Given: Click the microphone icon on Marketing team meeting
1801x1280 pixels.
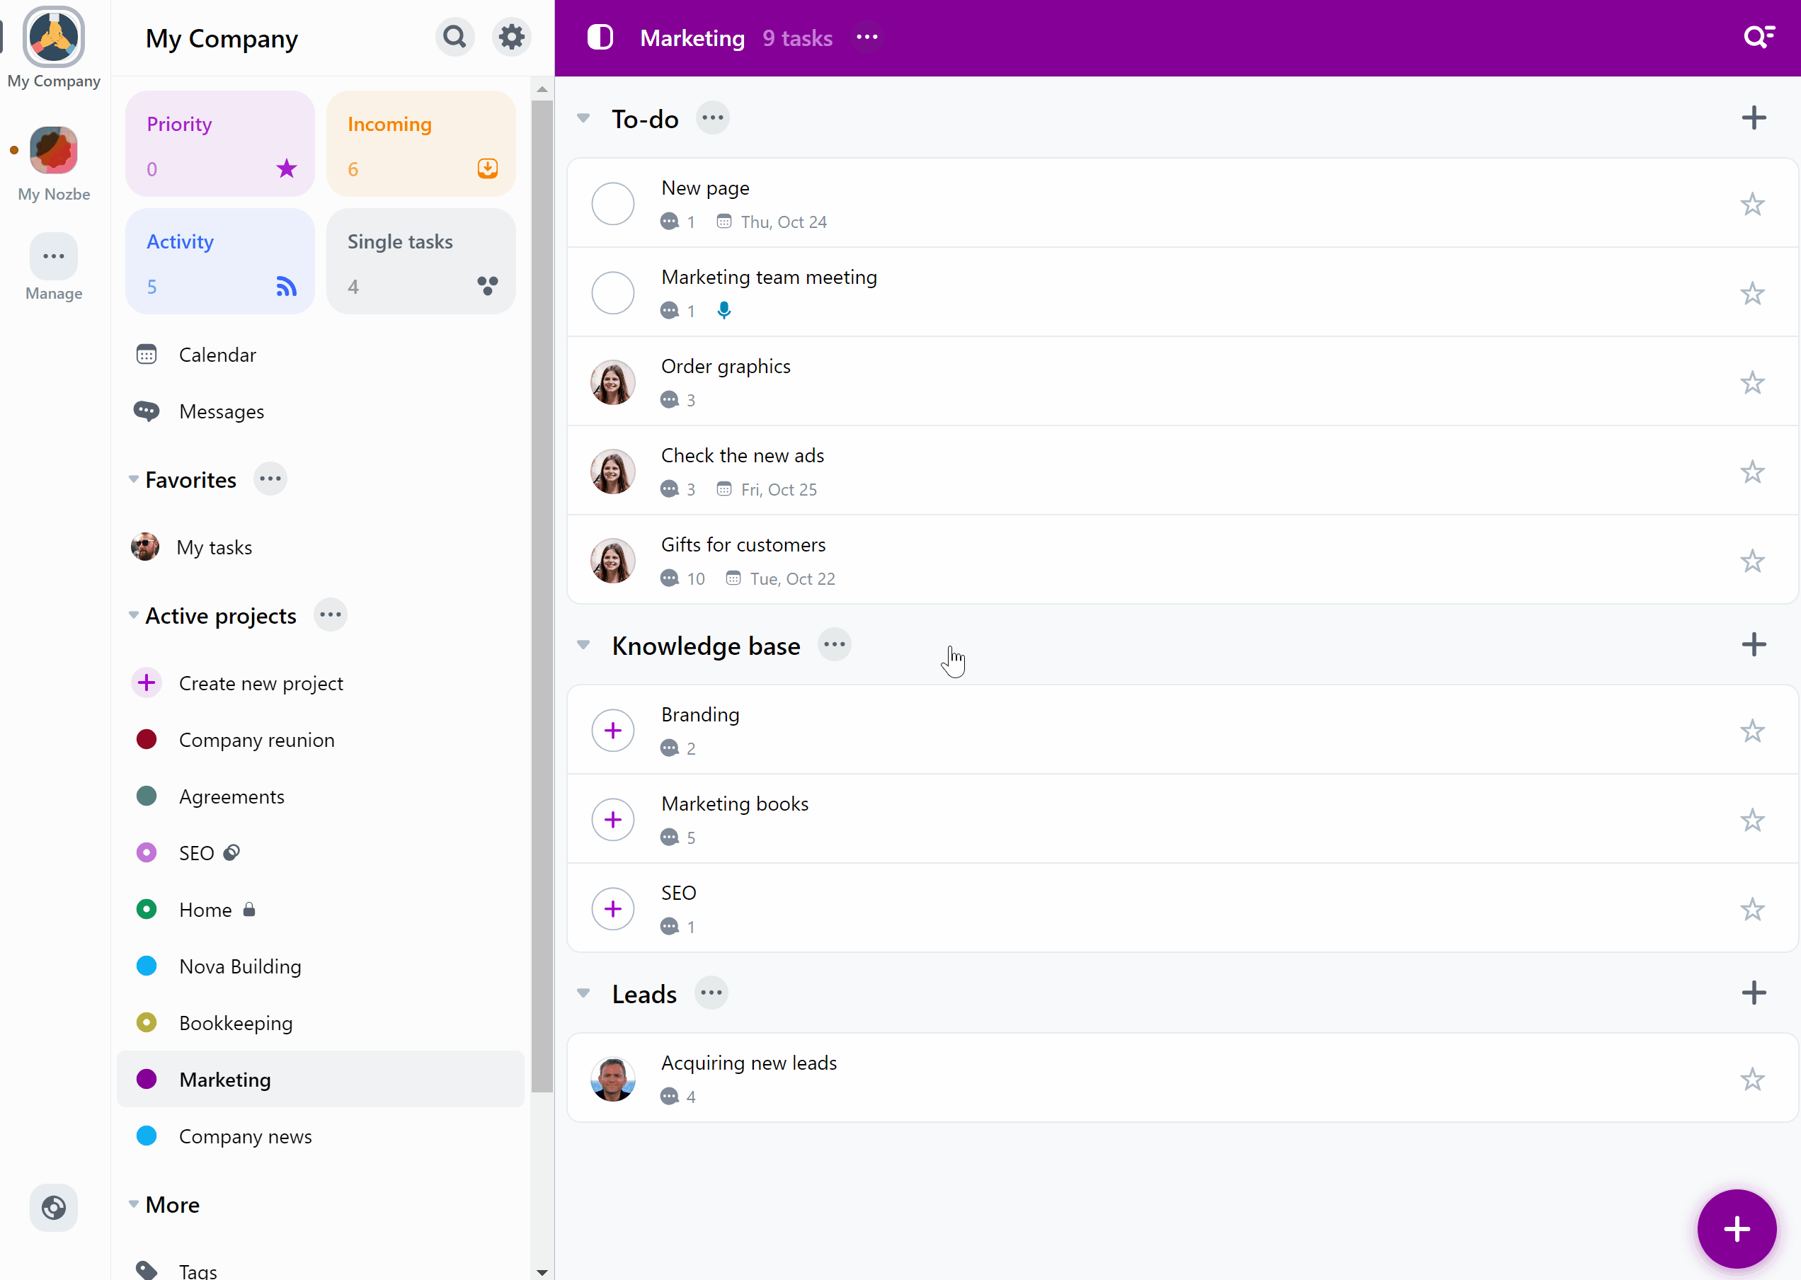Looking at the screenshot, I should [x=724, y=310].
